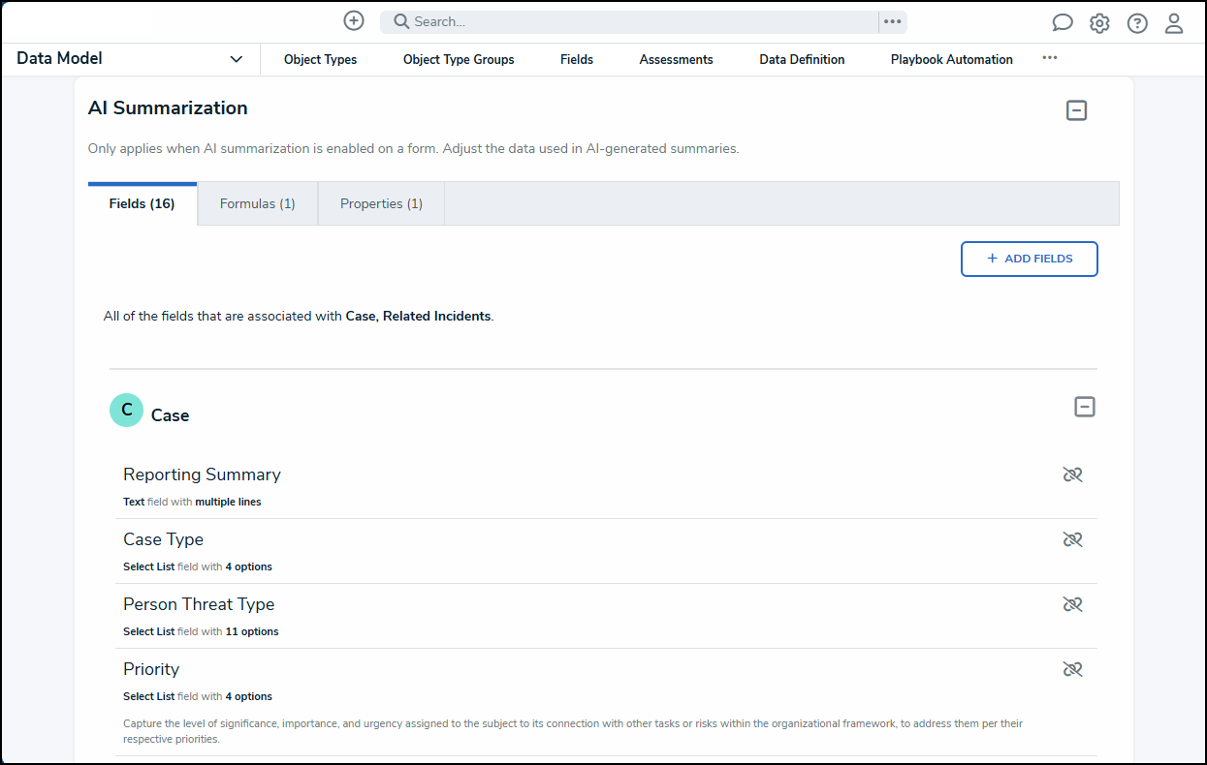Open the settings gear icon
This screenshot has height=765, width=1207.
[x=1099, y=23]
